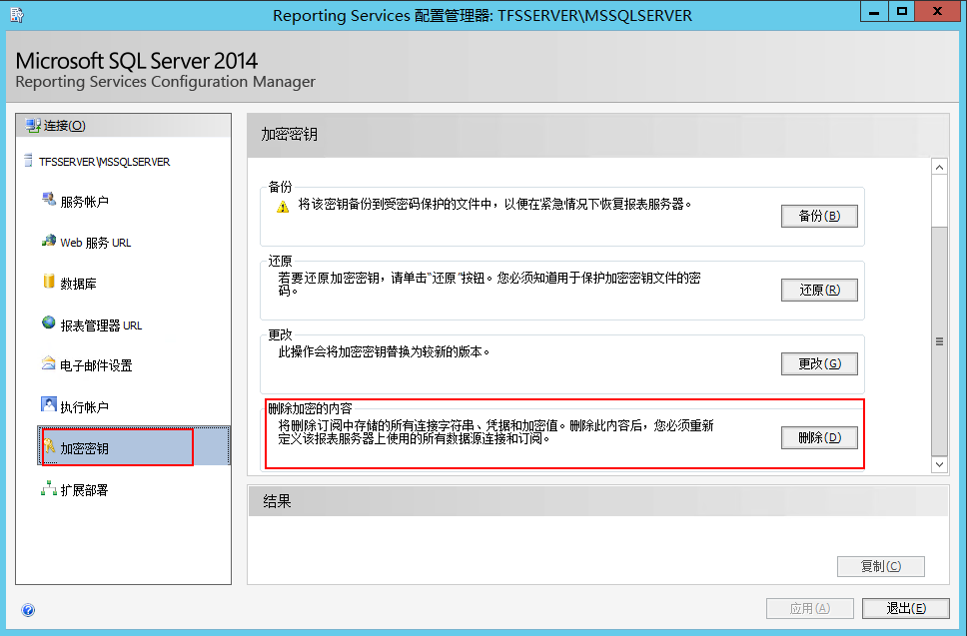Click the 扩展部署 network icon
This screenshot has height=636, width=967.
[x=49, y=488]
